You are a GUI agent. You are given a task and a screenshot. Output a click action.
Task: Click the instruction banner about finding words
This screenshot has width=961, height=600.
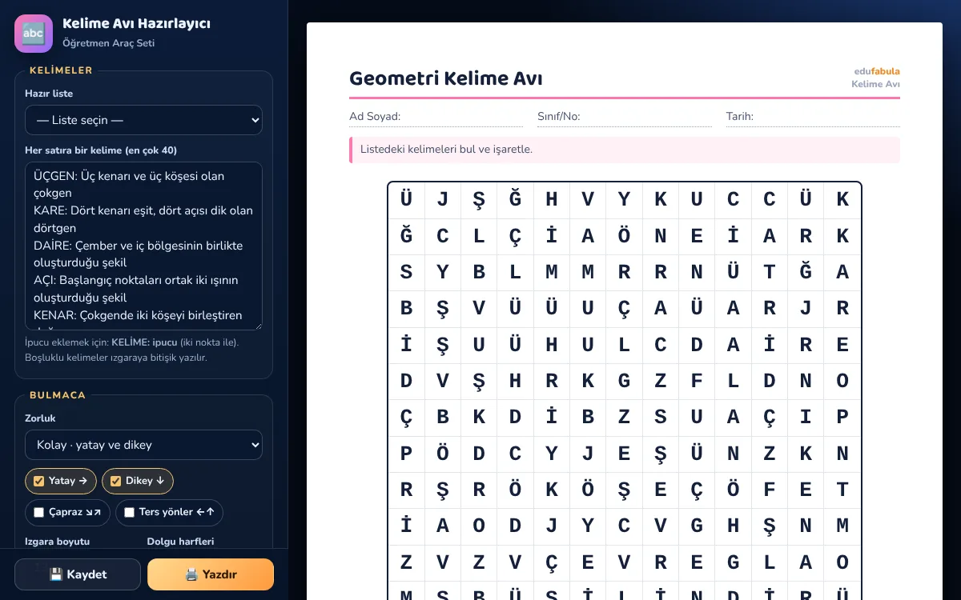point(625,150)
